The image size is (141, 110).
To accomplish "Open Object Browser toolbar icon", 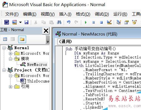I will [x=134, y=22].
